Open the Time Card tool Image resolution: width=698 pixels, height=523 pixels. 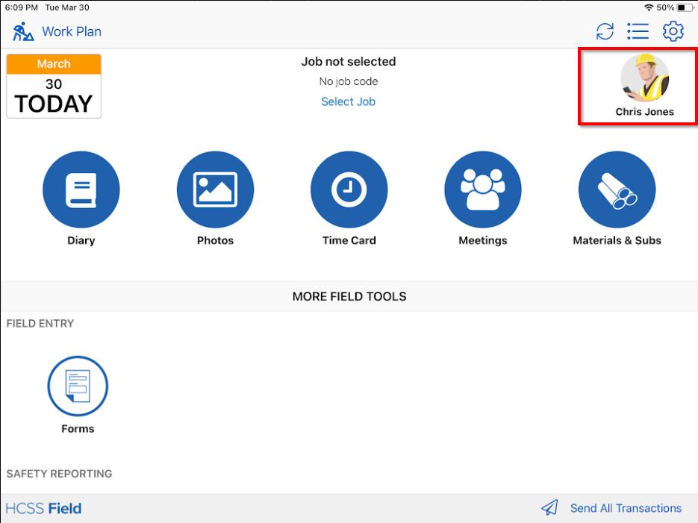tap(349, 190)
